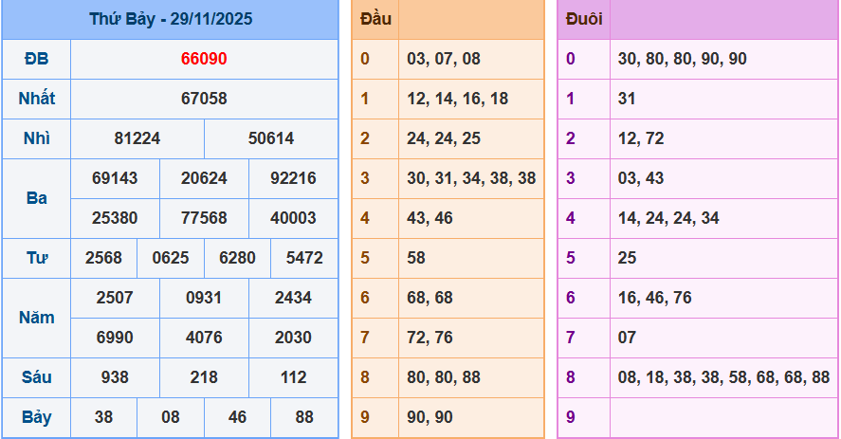This screenshot has width=841, height=439.
Task: Select the red special prize number 66090
Action: (204, 59)
